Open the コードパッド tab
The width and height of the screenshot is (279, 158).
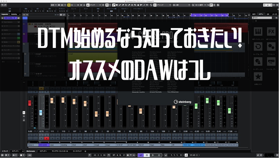coord(77,151)
